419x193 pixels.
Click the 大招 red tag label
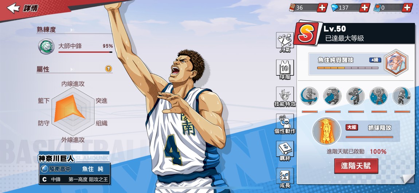pos(352,128)
